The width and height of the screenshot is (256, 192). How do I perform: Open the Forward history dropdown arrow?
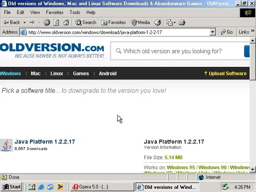39,22
